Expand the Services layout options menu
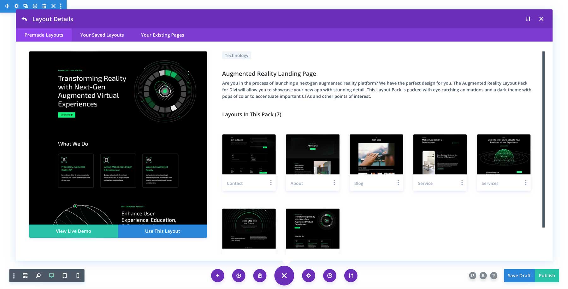The width and height of the screenshot is (568, 289). (525, 183)
